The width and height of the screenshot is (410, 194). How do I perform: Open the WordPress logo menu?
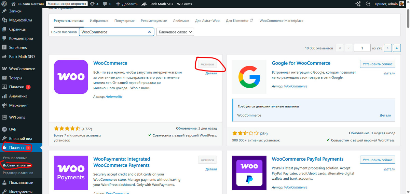(x=4, y=4)
